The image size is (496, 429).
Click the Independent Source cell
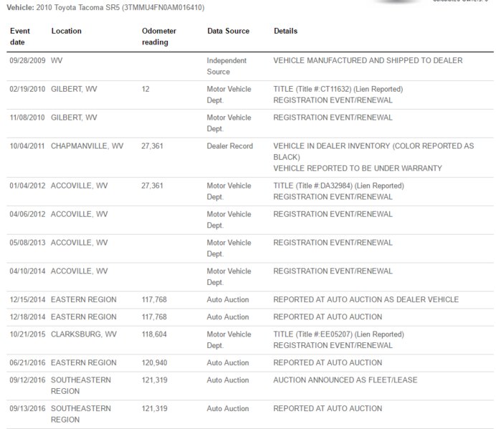226,66
